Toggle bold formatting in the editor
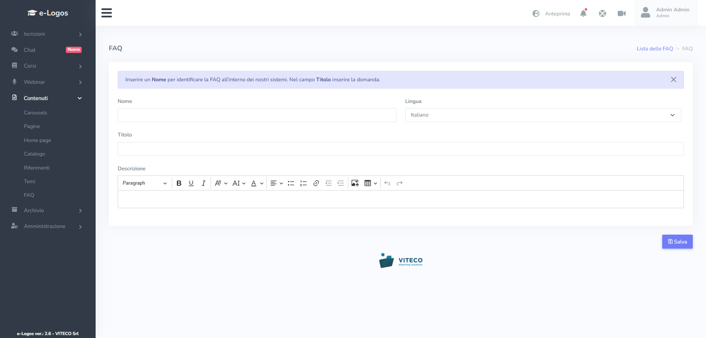Image resolution: width=706 pixels, height=338 pixels. [179, 183]
